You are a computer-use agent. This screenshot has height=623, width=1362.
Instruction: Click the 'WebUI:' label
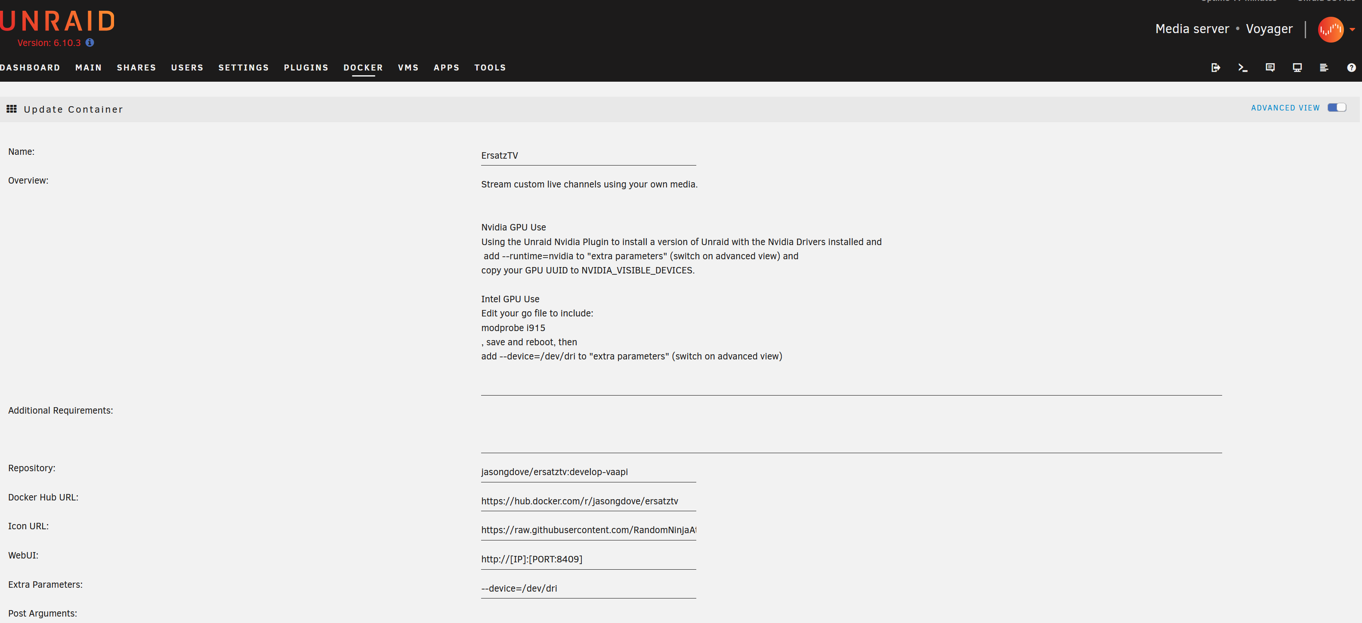tap(23, 555)
